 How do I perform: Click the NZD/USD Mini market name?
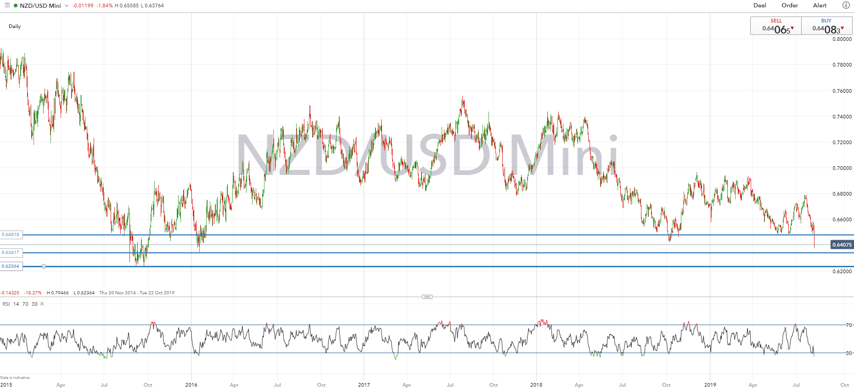pyautogui.click(x=40, y=6)
